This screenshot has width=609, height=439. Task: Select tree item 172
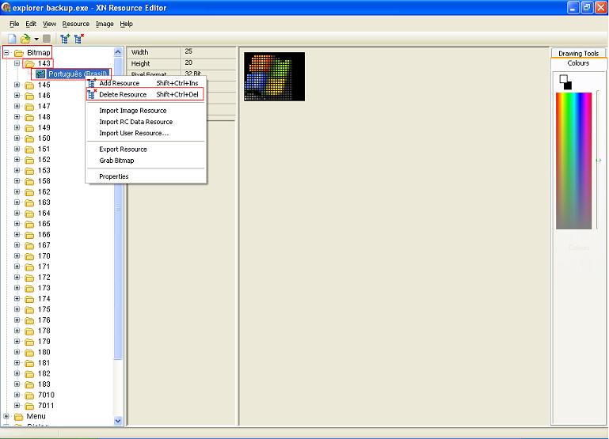pos(44,278)
